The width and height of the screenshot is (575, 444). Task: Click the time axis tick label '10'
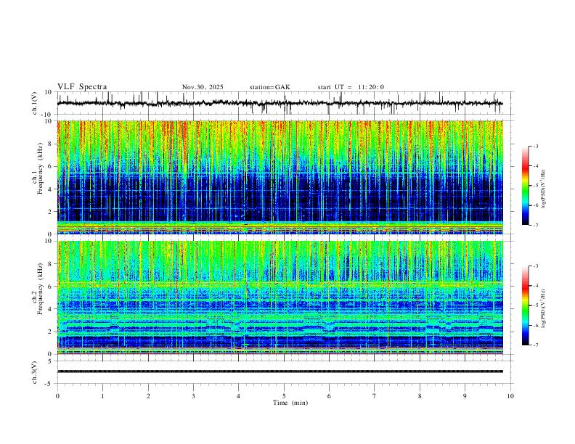[510, 396]
